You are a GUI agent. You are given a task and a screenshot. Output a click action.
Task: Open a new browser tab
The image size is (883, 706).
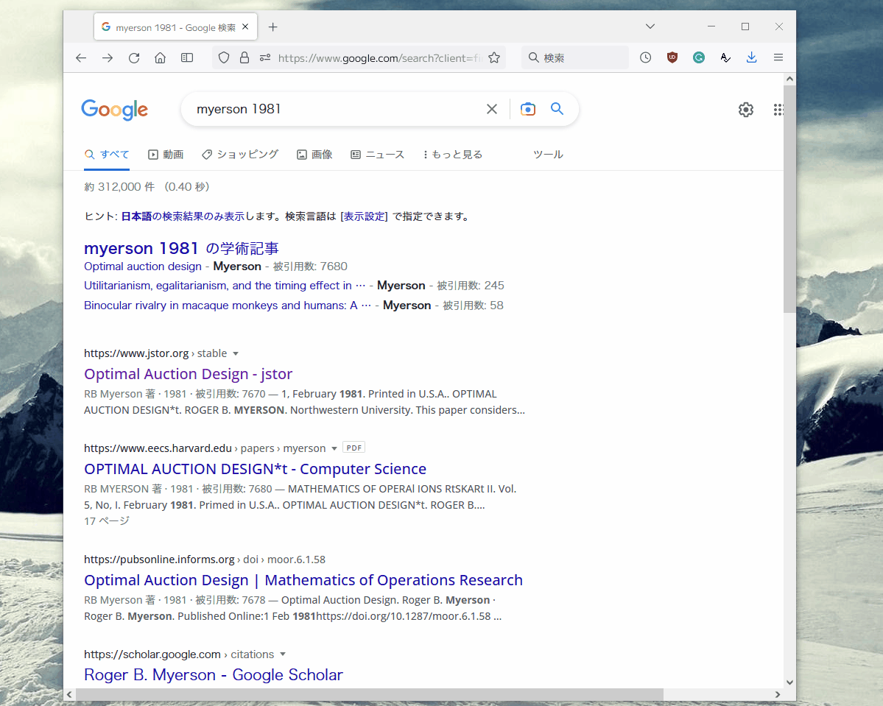pos(273,27)
